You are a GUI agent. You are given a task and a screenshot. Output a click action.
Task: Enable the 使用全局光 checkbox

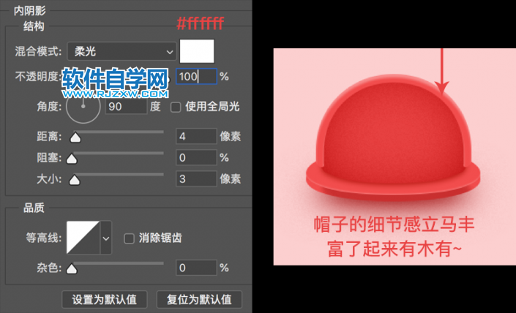click(176, 108)
